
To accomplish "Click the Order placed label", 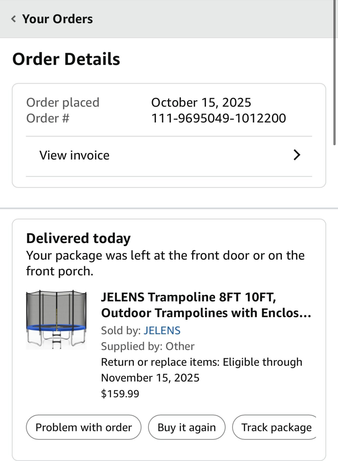I will coord(63,102).
